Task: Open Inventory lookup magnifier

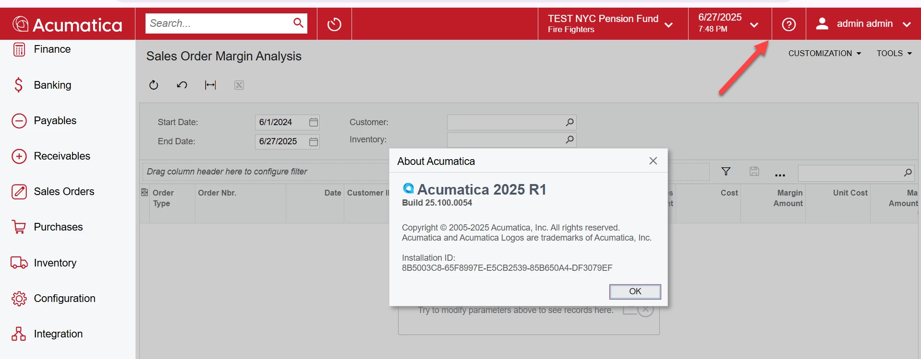Action: click(570, 139)
